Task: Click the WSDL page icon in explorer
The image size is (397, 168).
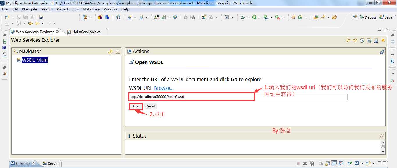Action: 376,40
